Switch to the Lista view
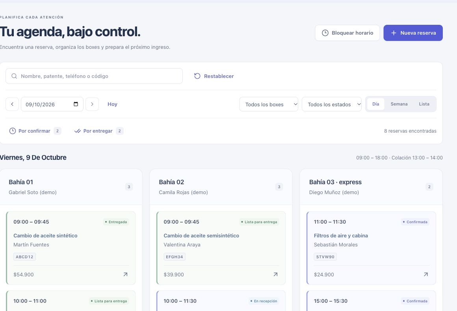Screen dimensions: 457x311 pyautogui.click(x=424, y=104)
